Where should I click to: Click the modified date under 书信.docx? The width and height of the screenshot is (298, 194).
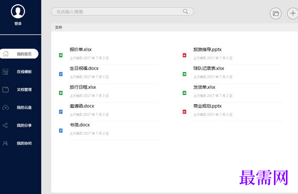[89, 133]
